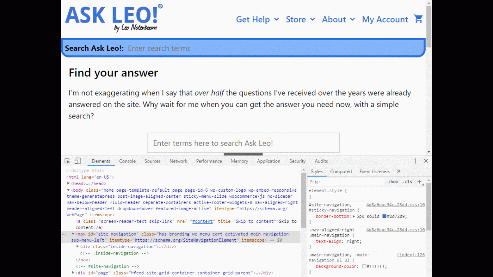Open the Computed styles tab
This screenshot has width=493, height=277.
341,172
